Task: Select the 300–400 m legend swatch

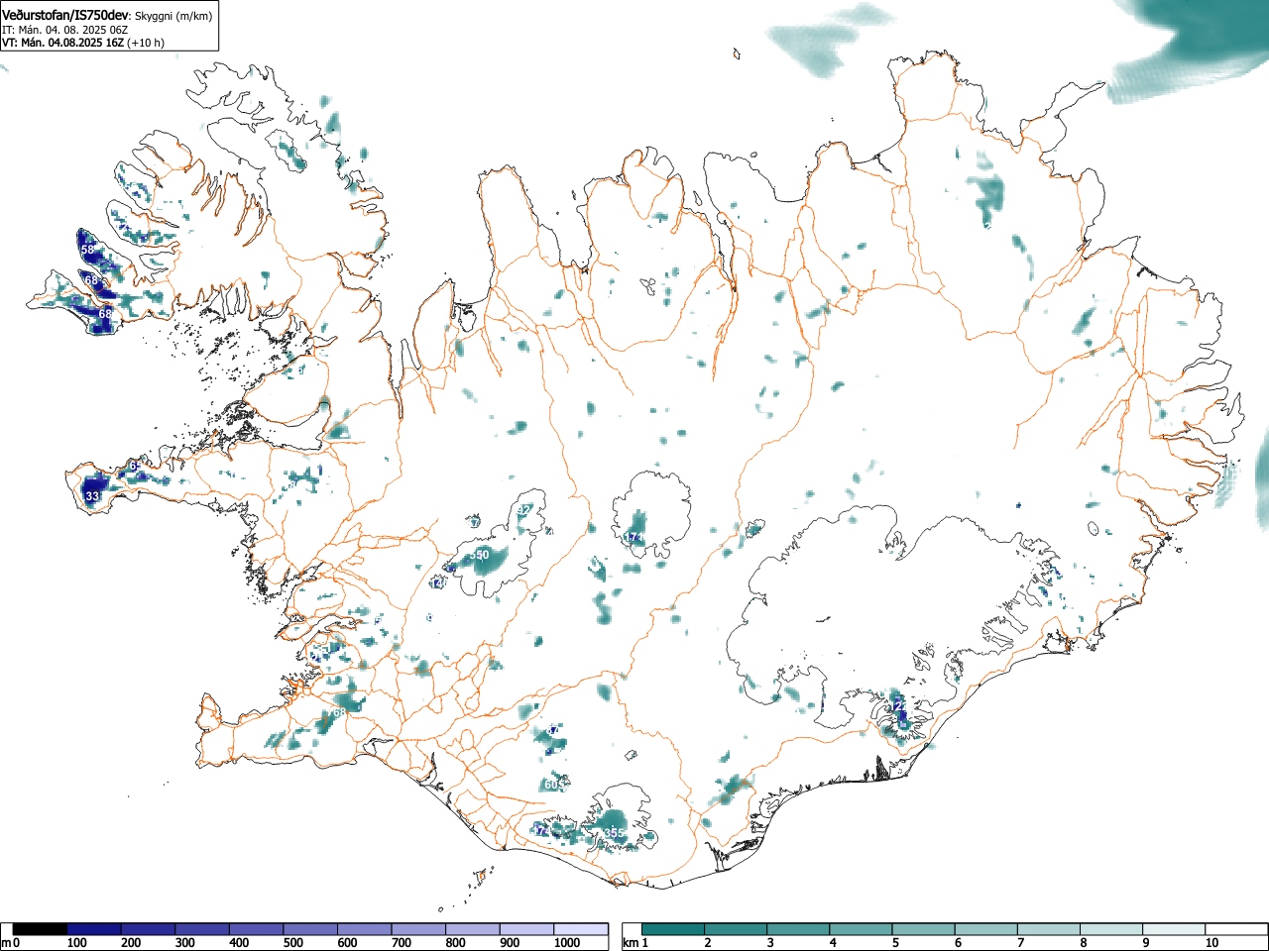Action: tap(202, 929)
